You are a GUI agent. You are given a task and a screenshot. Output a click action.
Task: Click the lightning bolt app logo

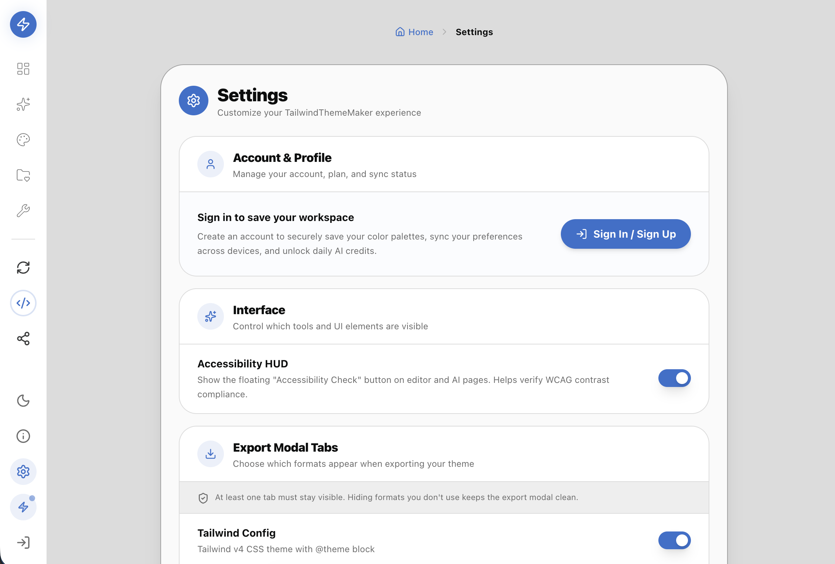point(23,24)
